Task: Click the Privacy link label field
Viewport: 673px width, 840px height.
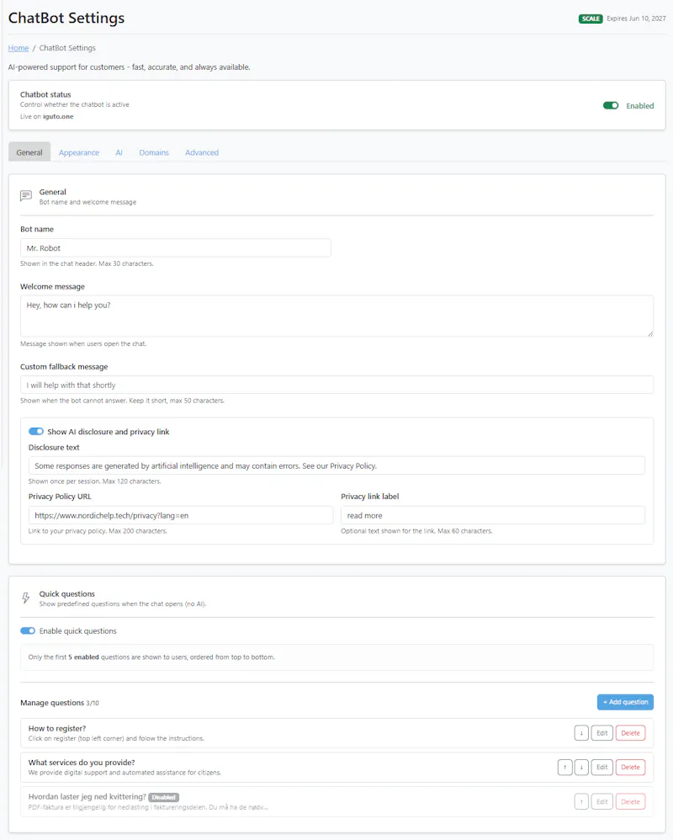Action: 493,515
